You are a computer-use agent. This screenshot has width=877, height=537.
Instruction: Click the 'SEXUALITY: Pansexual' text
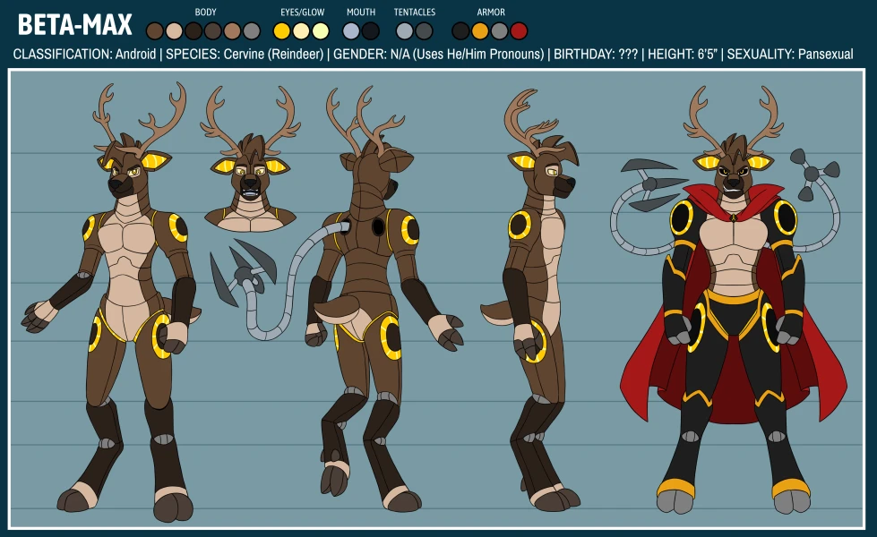tap(790, 55)
